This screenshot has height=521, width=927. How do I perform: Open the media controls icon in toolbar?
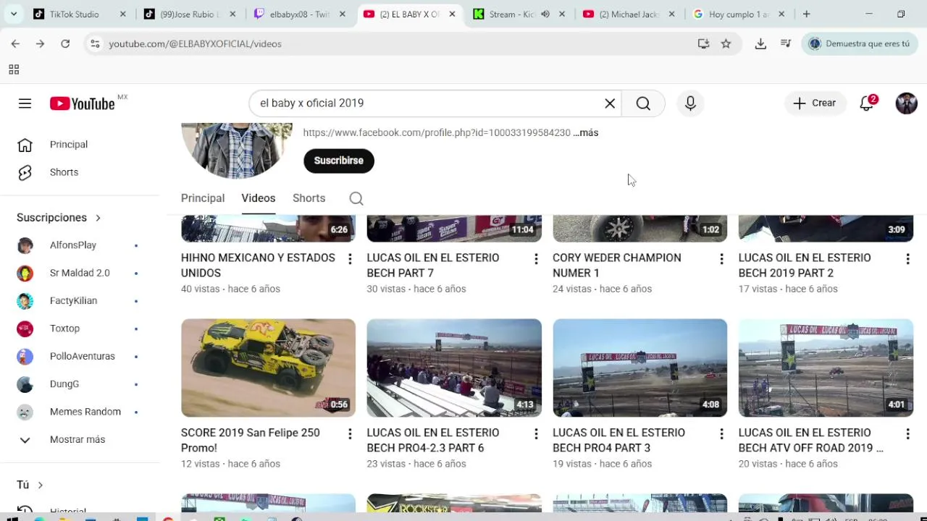(x=786, y=43)
